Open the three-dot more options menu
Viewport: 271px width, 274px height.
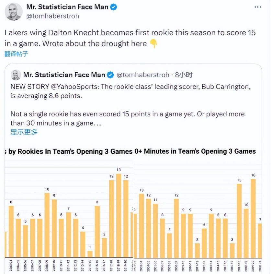(x=258, y=7)
